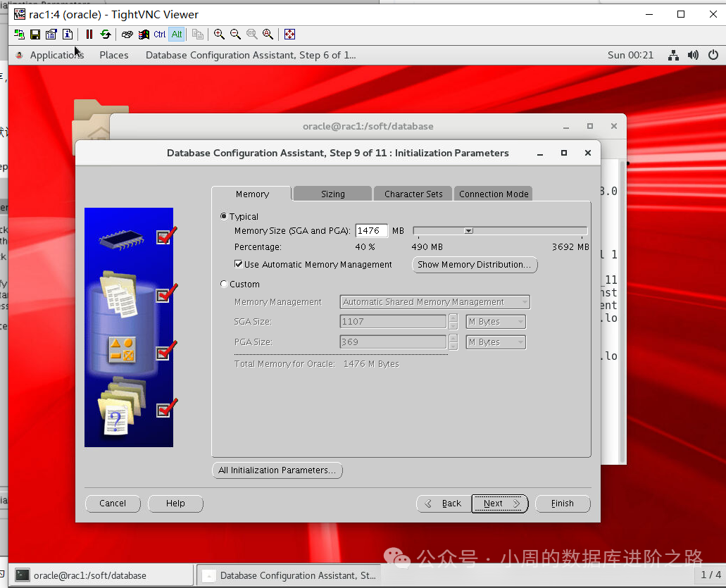Screen dimensions: 726x588
Task: Open the network status icon in top panel
Action: click(x=673, y=56)
